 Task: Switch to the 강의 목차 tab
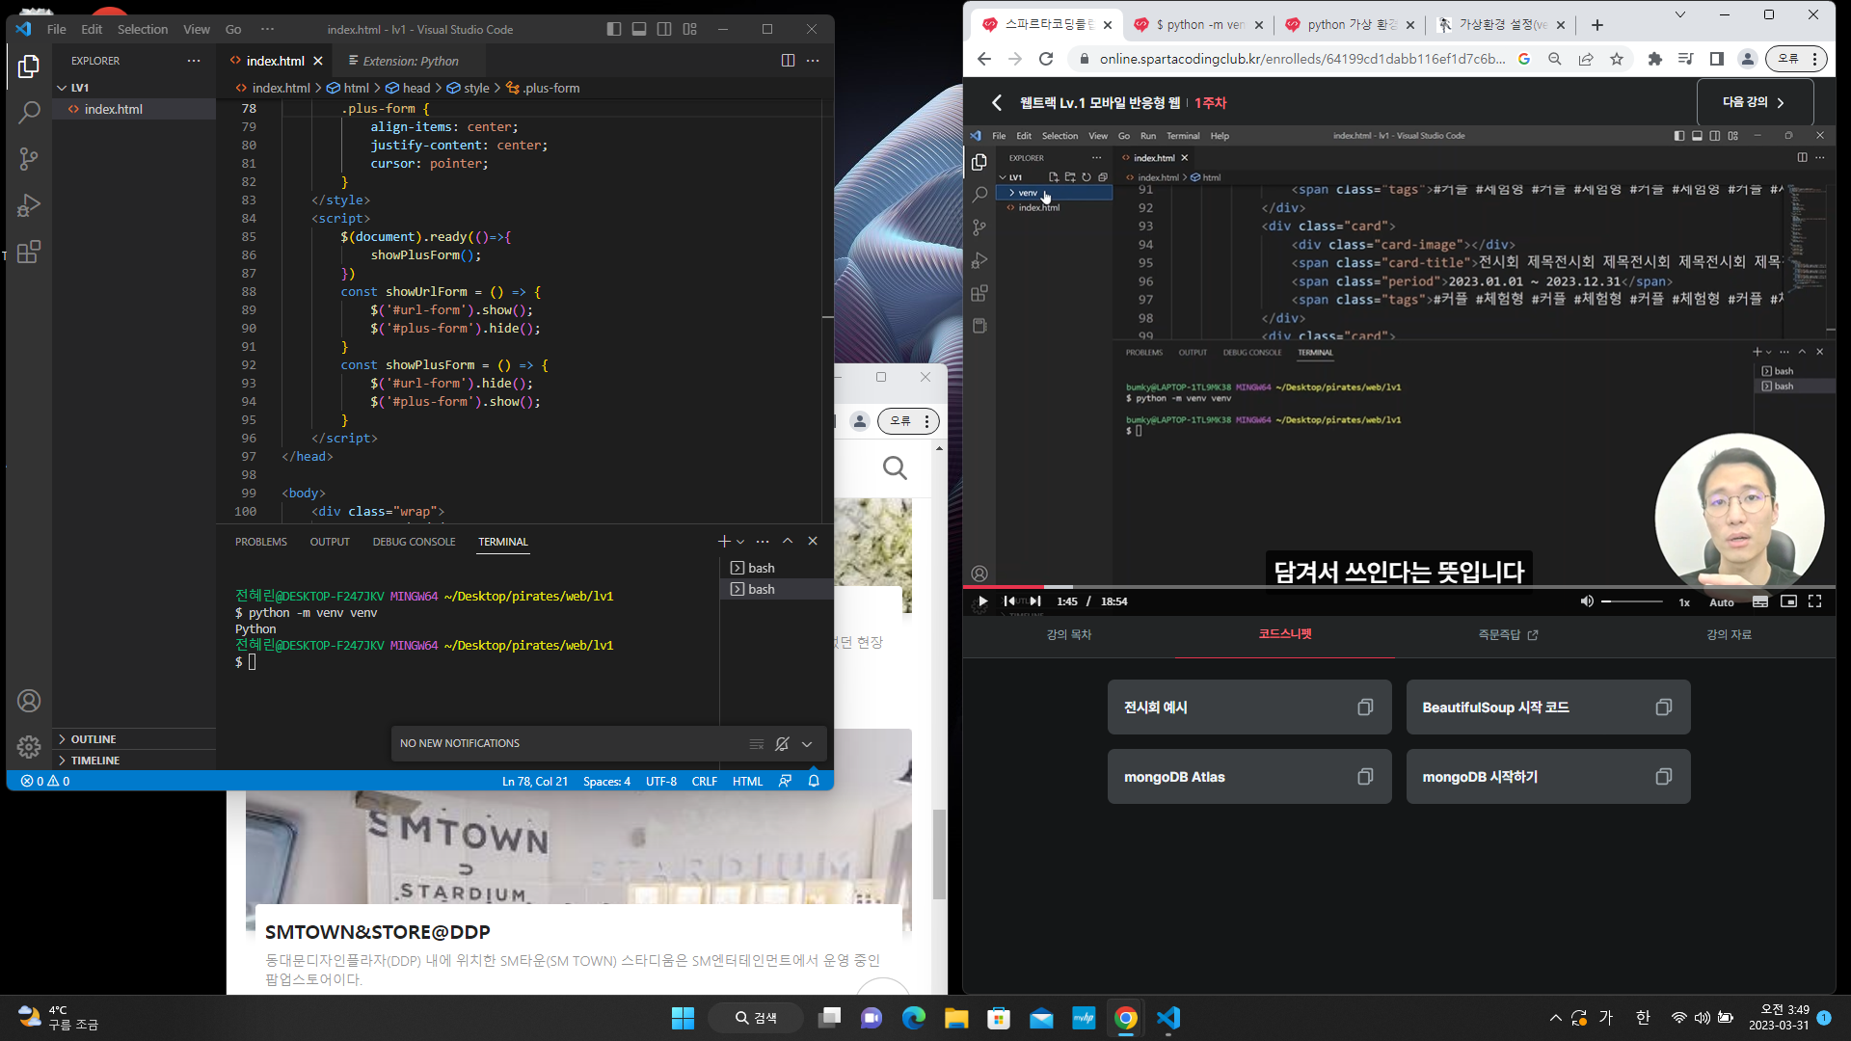click(x=1069, y=634)
